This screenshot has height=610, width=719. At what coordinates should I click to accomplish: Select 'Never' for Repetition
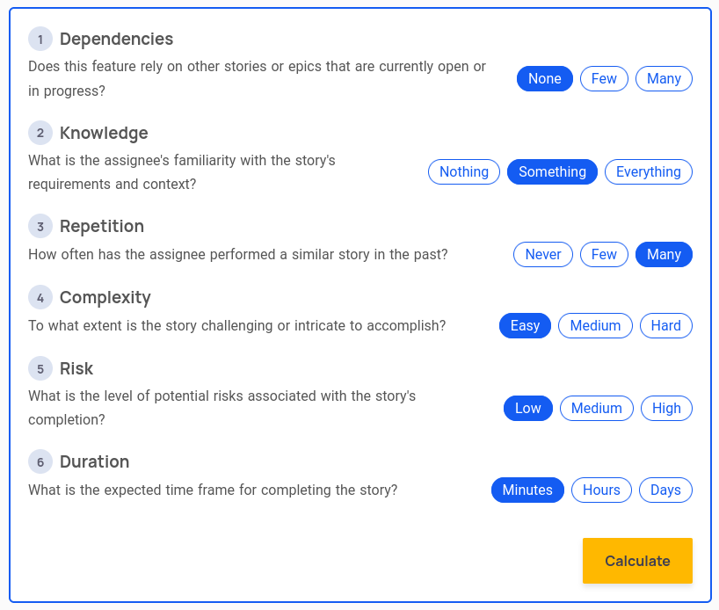pyautogui.click(x=543, y=255)
